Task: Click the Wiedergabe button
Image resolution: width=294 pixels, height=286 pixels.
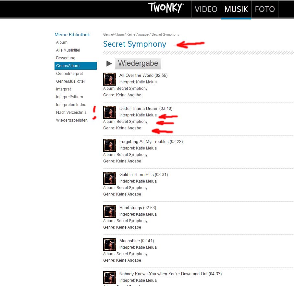Action: point(138,64)
